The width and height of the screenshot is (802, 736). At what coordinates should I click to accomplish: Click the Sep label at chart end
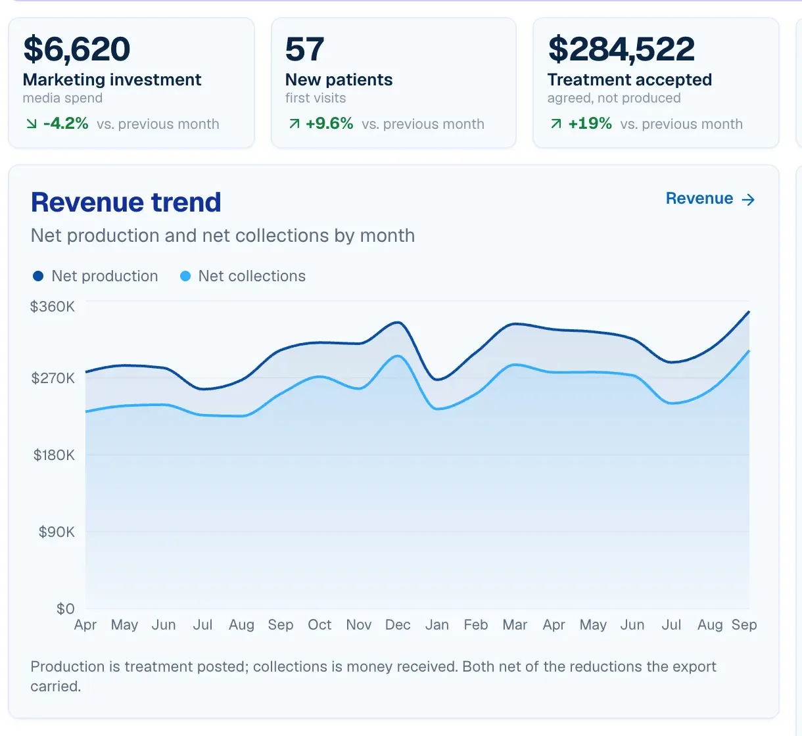[744, 625]
